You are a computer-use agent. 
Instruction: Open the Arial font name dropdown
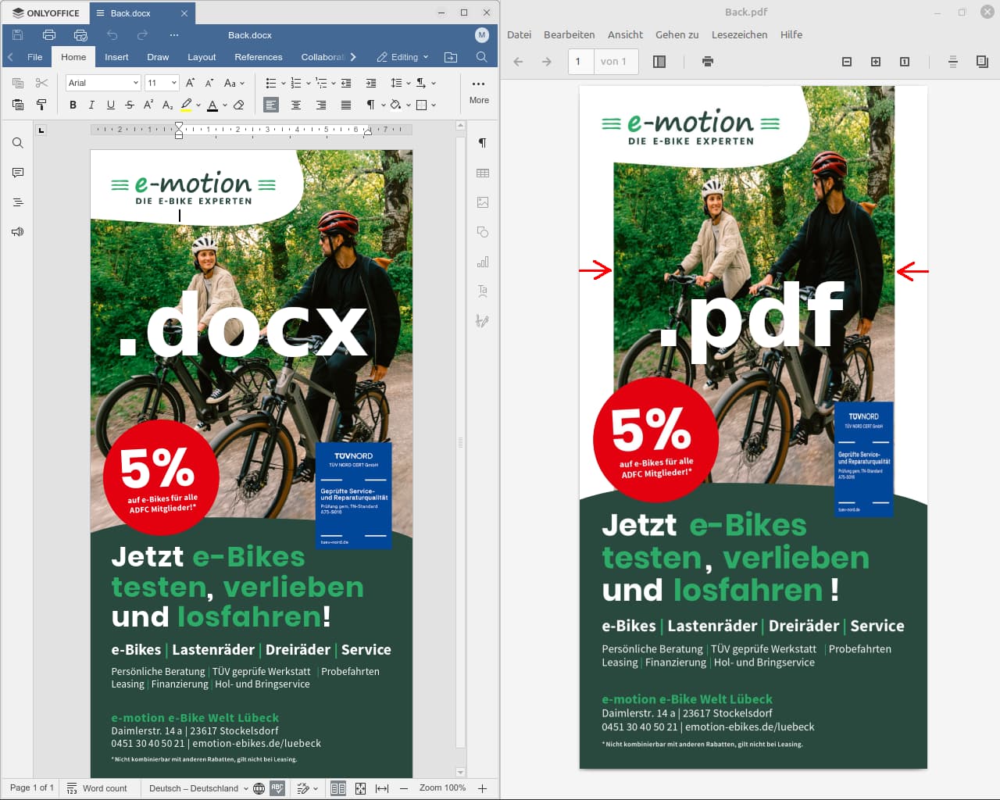[x=102, y=83]
